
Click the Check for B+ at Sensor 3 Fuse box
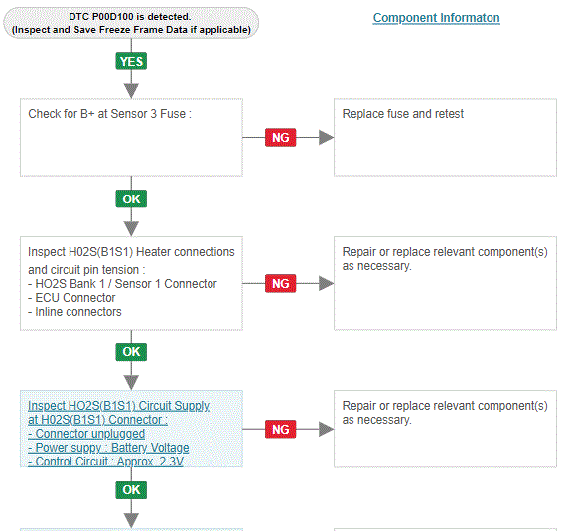tap(131, 138)
